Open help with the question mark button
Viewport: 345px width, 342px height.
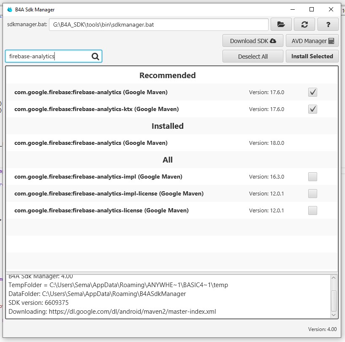click(328, 24)
